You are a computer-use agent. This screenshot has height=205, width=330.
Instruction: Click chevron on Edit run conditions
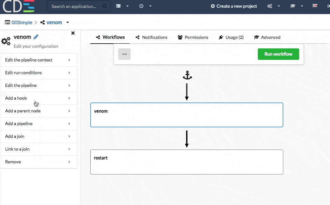coord(69,73)
